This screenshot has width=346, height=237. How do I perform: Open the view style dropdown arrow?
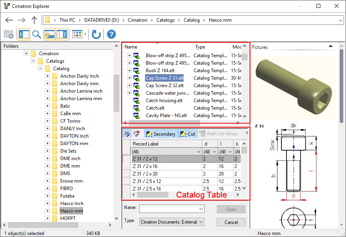(x=85, y=34)
